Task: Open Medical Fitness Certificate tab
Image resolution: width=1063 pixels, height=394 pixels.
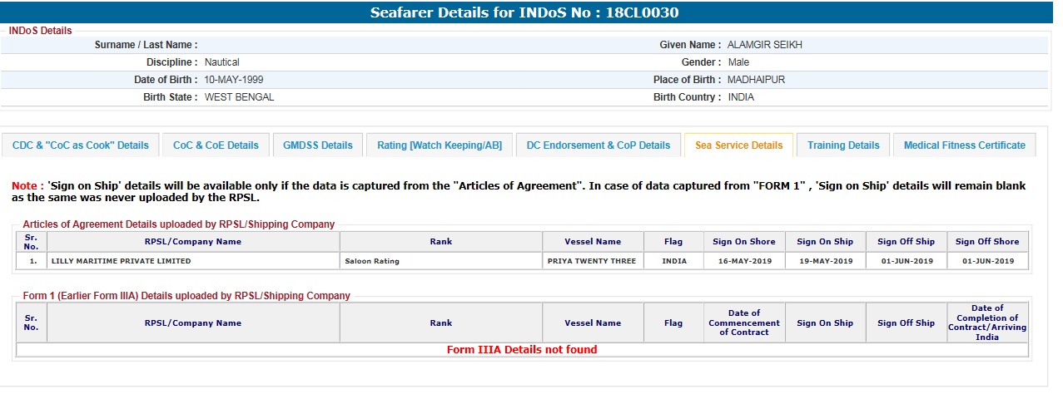Action: point(964,145)
